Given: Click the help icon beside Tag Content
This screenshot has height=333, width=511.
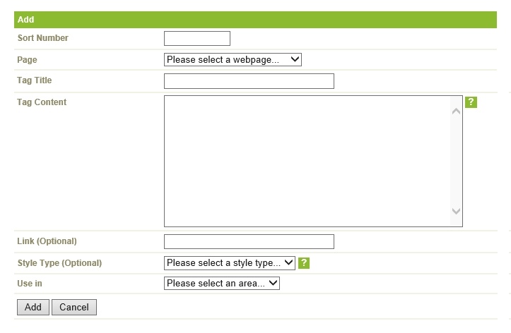Looking at the screenshot, I should pyautogui.click(x=471, y=102).
